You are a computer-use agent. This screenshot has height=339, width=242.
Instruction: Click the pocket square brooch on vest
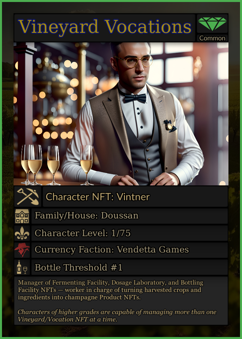tap(170, 126)
